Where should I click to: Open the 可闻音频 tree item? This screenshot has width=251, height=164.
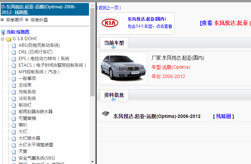tap(27, 118)
